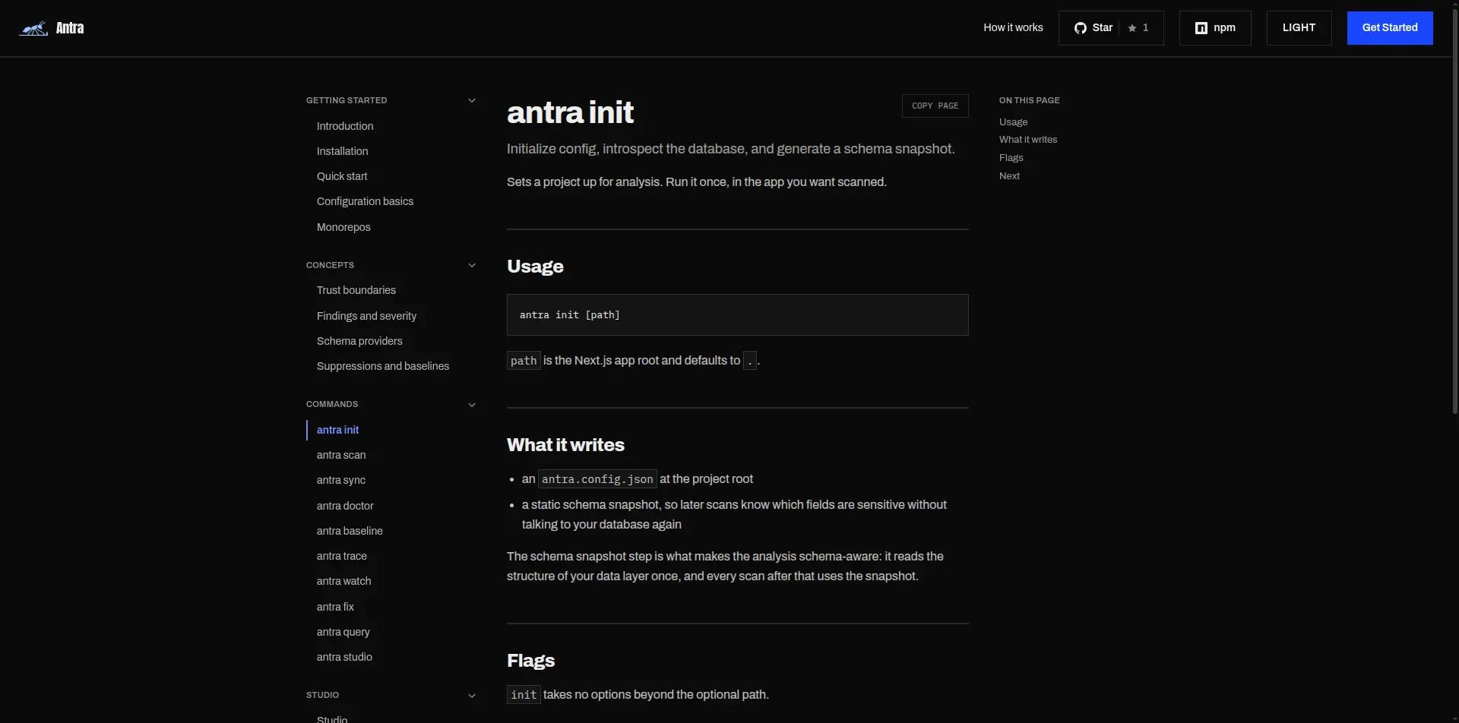Jump to What it writes section link

[x=1028, y=140]
